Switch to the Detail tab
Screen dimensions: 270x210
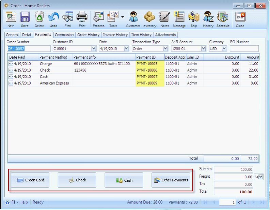pyautogui.click(x=27, y=35)
